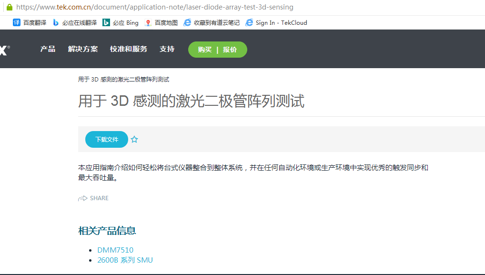This screenshot has width=485, height=275.
Task: Open the 解决方案 navigation menu
Action: coord(83,49)
